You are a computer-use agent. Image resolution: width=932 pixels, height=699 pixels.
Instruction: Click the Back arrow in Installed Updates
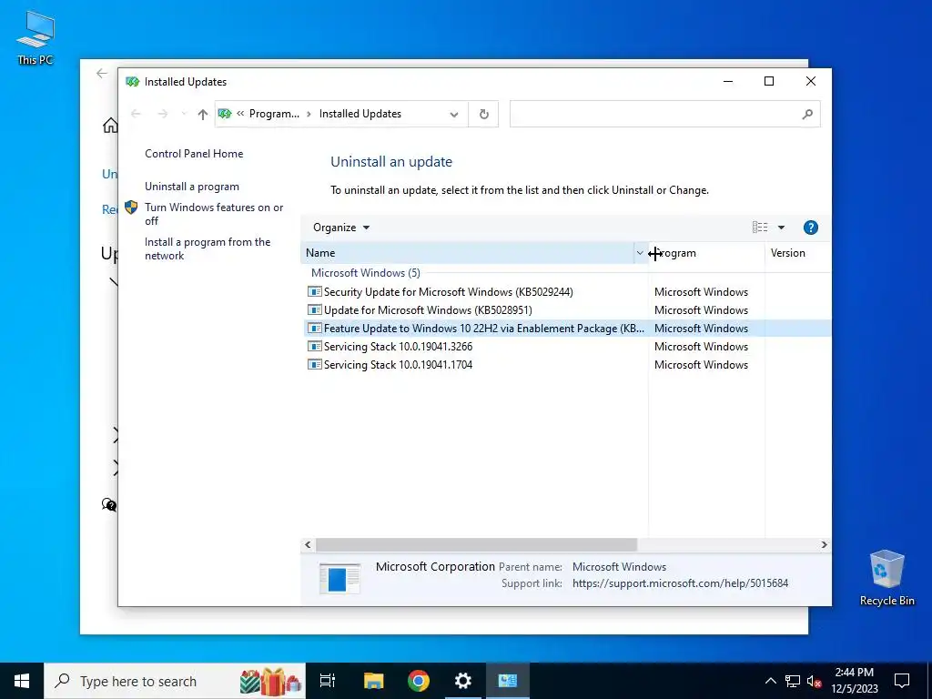point(136,114)
